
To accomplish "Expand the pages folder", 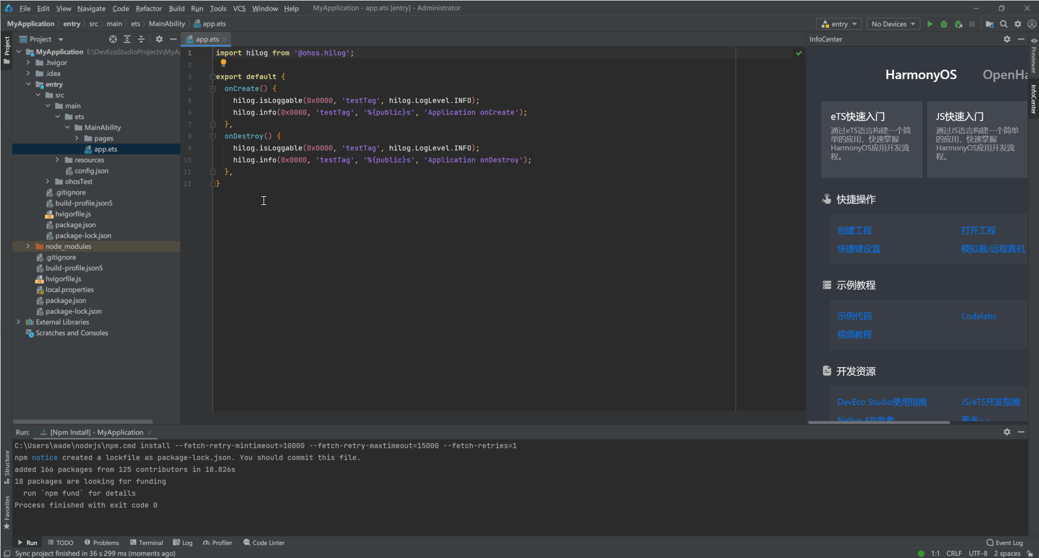I will (77, 138).
